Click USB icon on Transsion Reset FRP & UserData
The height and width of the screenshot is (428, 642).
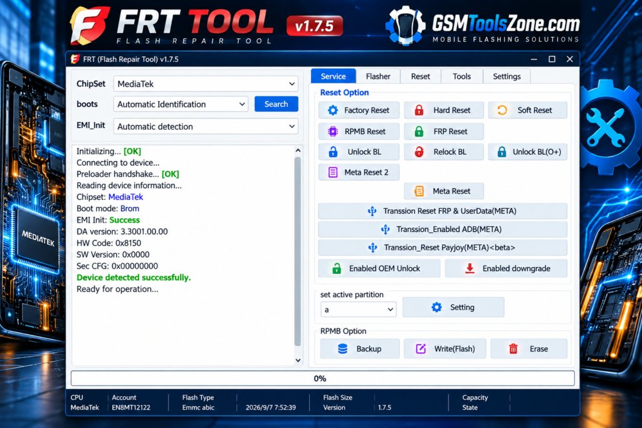(x=372, y=211)
